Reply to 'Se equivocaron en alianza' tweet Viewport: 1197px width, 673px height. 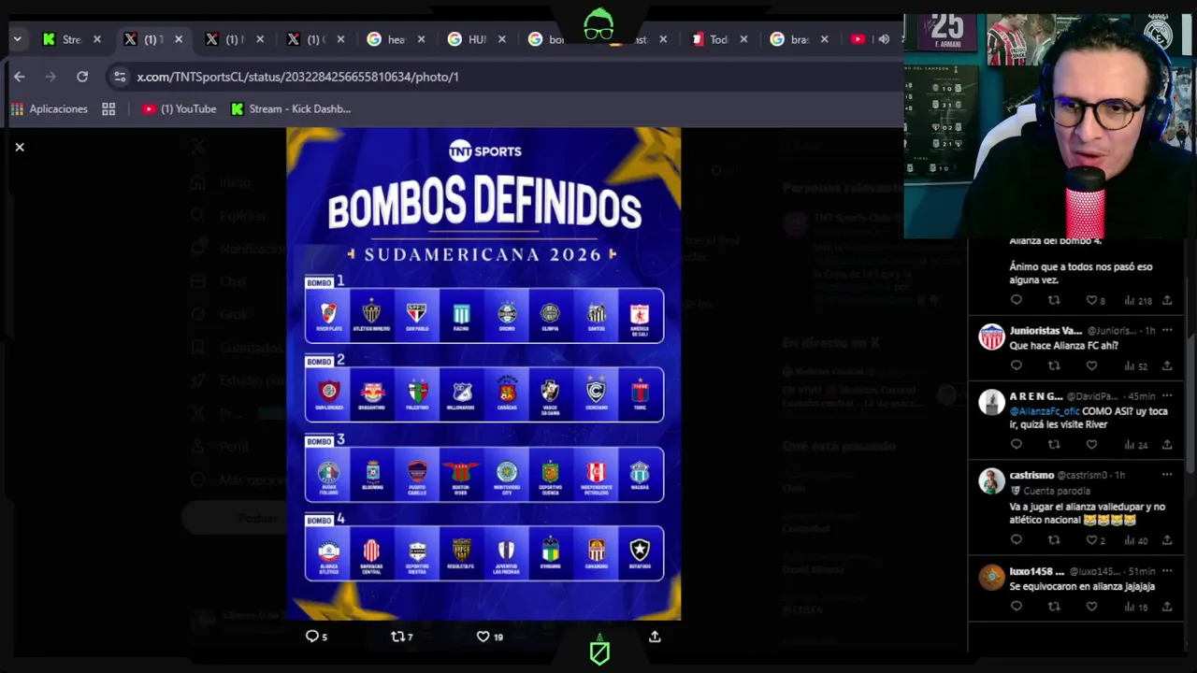[1017, 606]
